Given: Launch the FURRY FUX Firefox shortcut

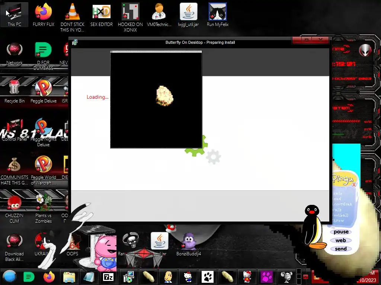Looking at the screenshot, I should [43, 14].
